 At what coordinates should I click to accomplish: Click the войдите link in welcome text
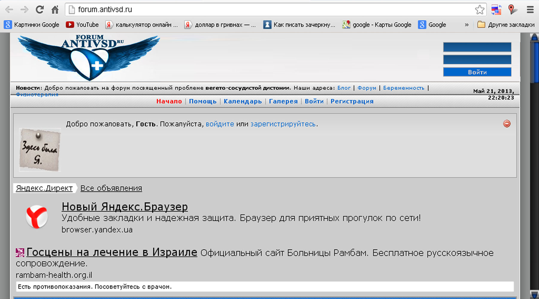pyautogui.click(x=220, y=124)
